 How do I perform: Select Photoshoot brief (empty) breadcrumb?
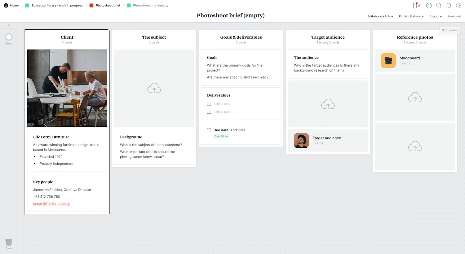151,5
